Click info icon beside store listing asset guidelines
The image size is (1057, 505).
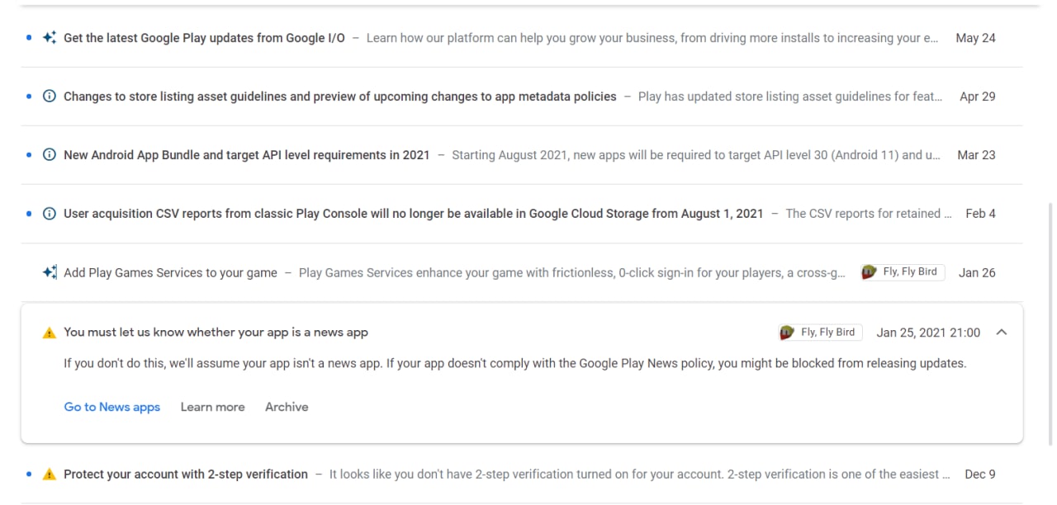click(x=50, y=97)
